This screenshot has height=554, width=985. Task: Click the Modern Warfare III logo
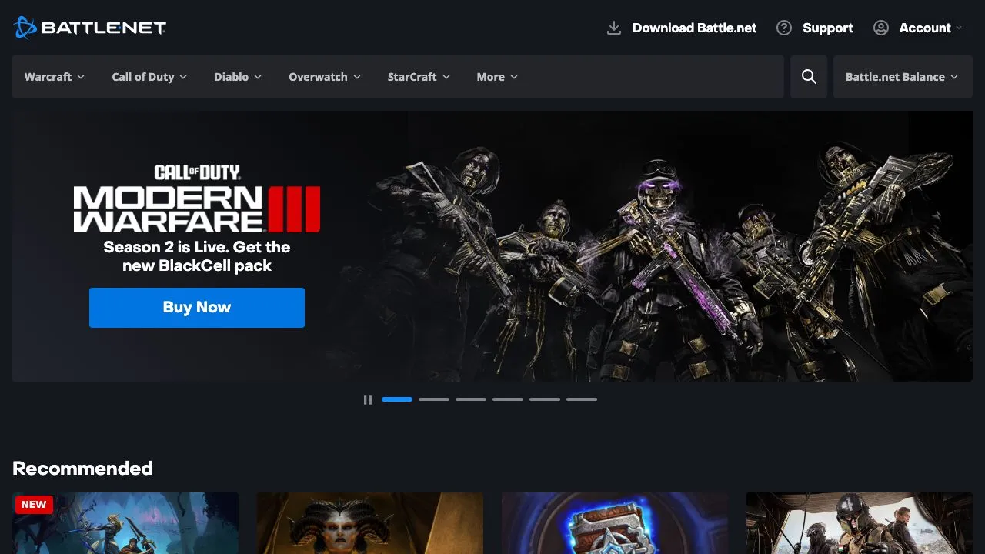(197, 199)
